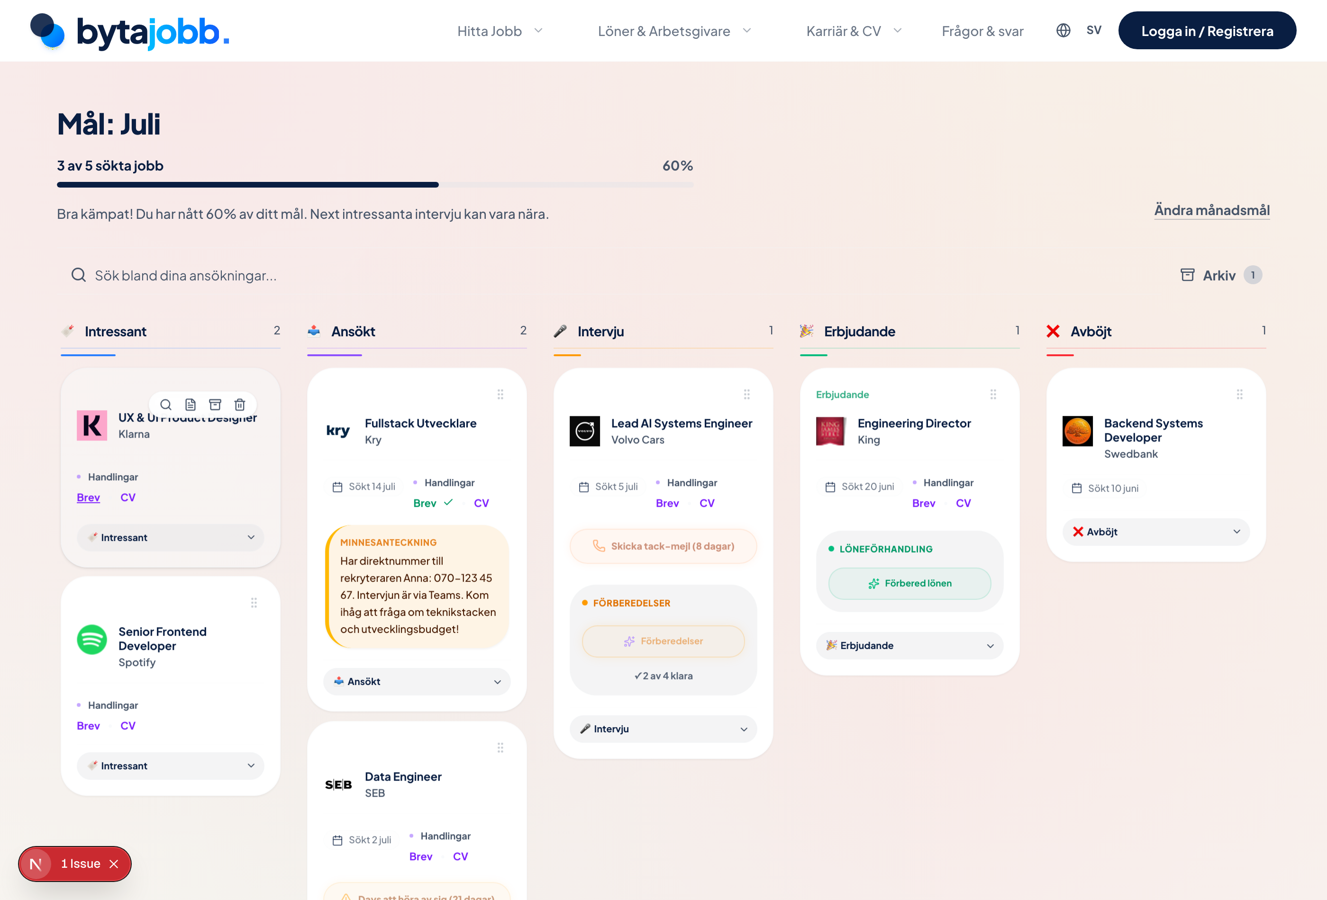Click the N icon on the issue badge
This screenshot has width=1327, height=900.
[36, 864]
